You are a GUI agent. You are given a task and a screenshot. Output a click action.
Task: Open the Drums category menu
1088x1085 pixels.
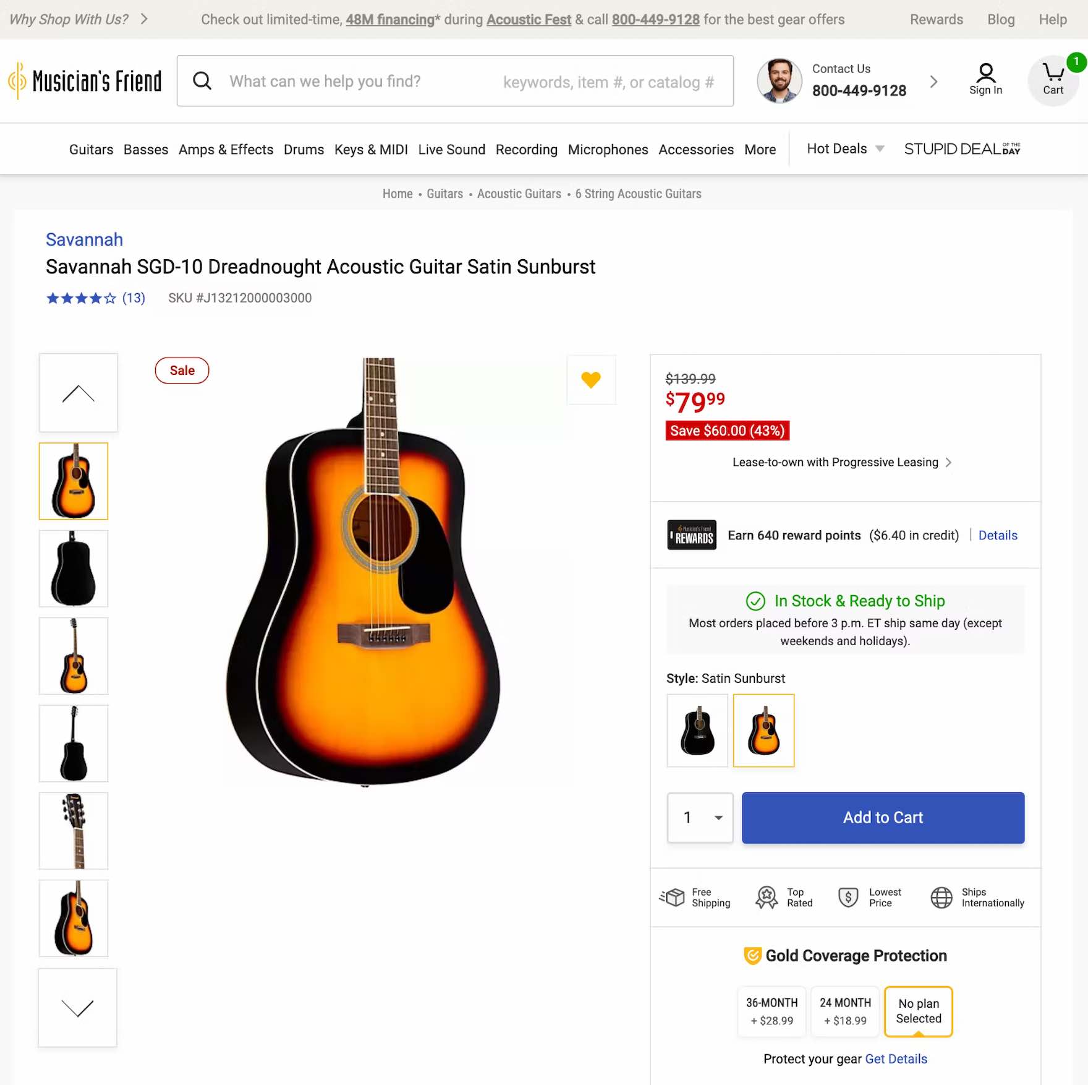(x=304, y=150)
